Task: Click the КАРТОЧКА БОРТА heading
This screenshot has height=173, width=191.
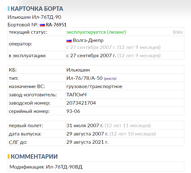Action: [37, 9]
